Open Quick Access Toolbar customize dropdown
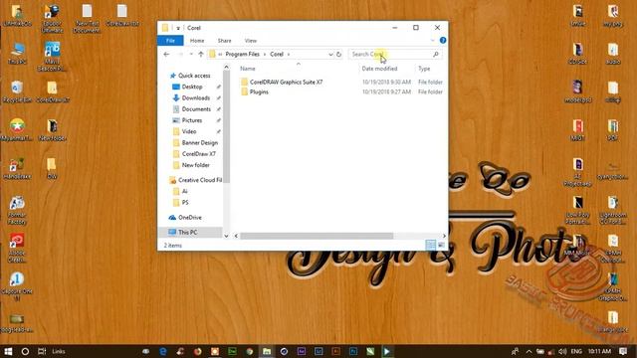 [178, 28]
